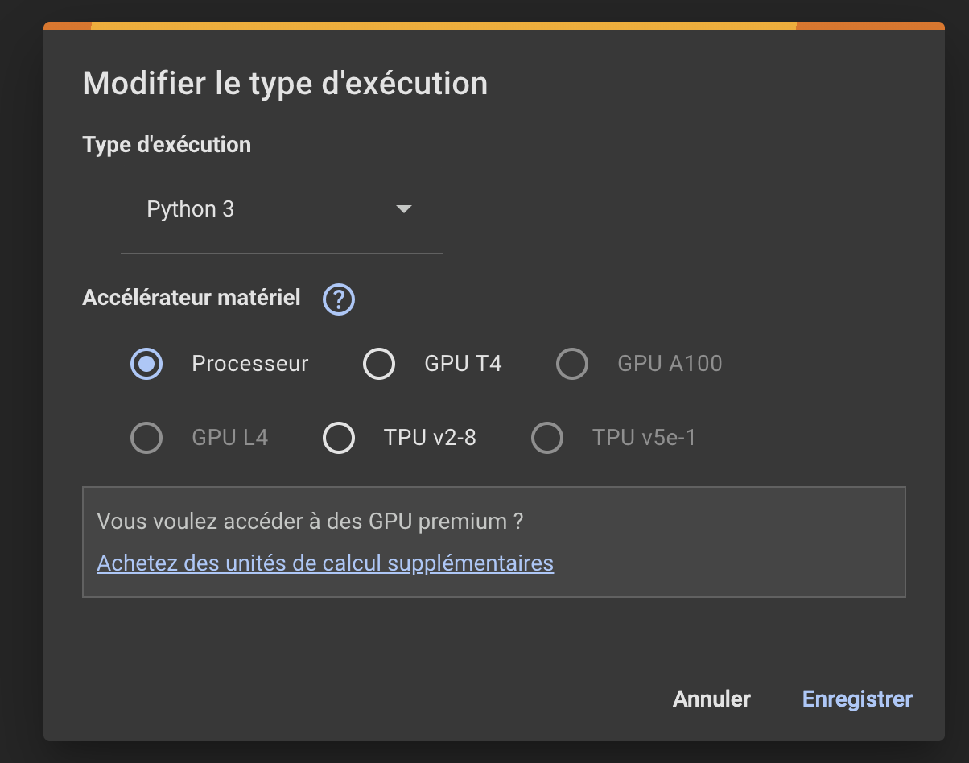Select the GPU L4 radio button

point(146,438)
